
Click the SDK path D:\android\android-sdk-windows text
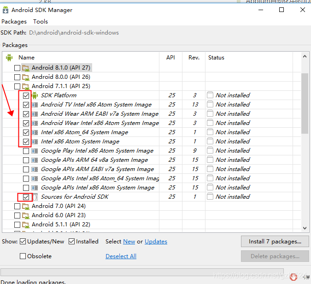[74, 33]
